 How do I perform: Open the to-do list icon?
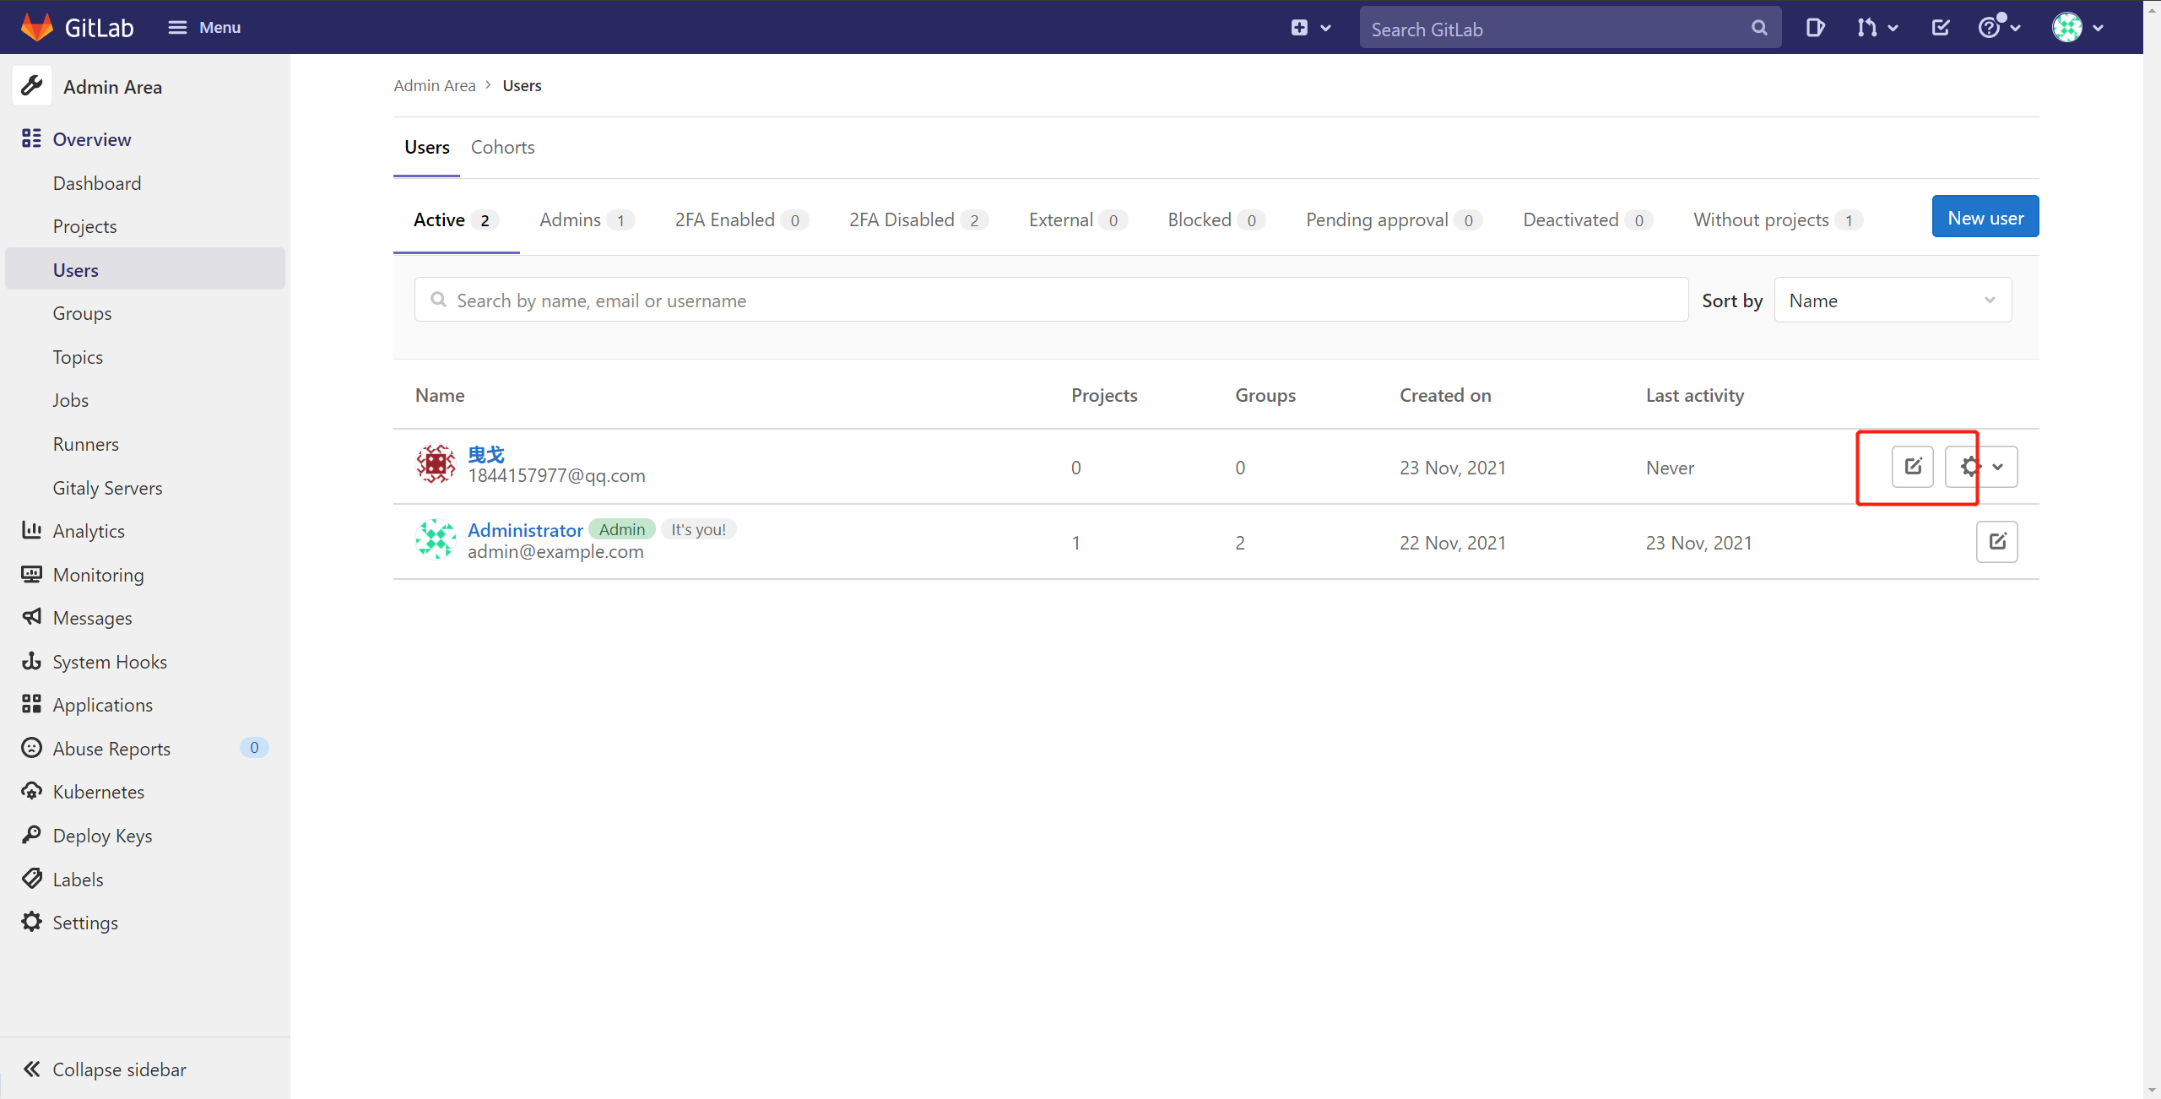pyautogui.click(x=1940, y=28)
